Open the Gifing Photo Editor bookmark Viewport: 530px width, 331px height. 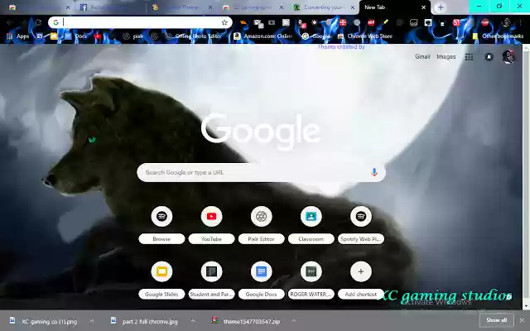pyautogui.click(x=194, y=36)
